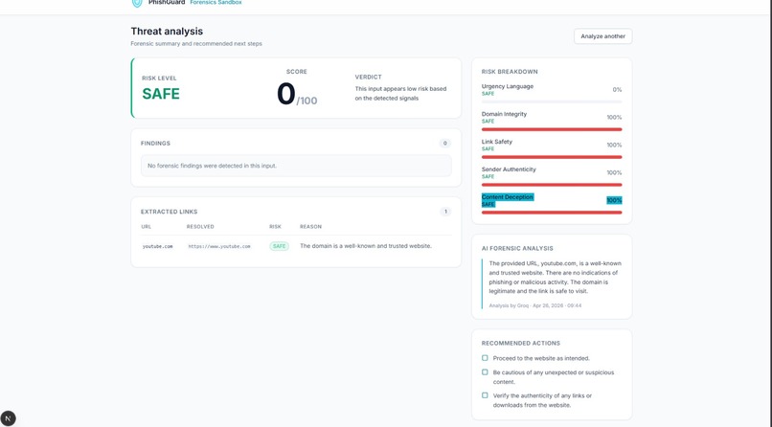
Task: Click the RESOLVED column header
Action: [x=200, y=227]
